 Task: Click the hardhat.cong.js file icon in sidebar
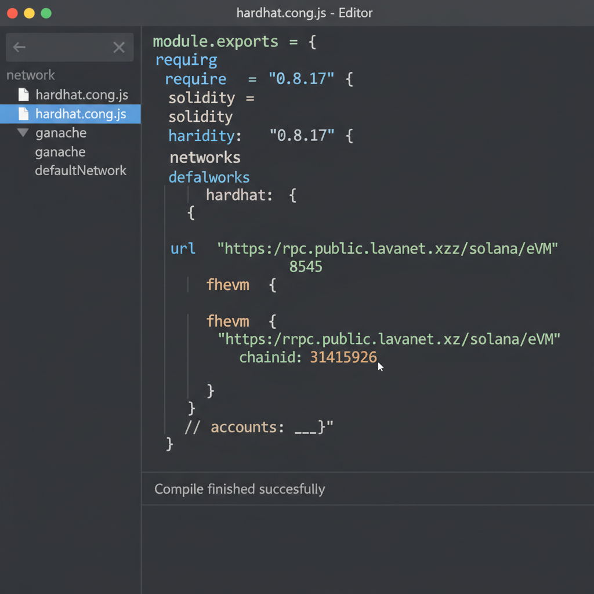23,95
